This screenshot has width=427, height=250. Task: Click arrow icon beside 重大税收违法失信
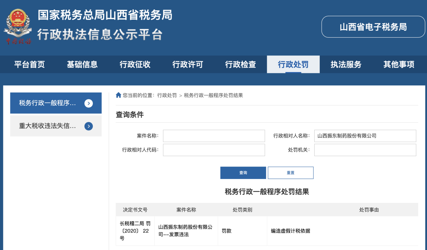(88, 126)
